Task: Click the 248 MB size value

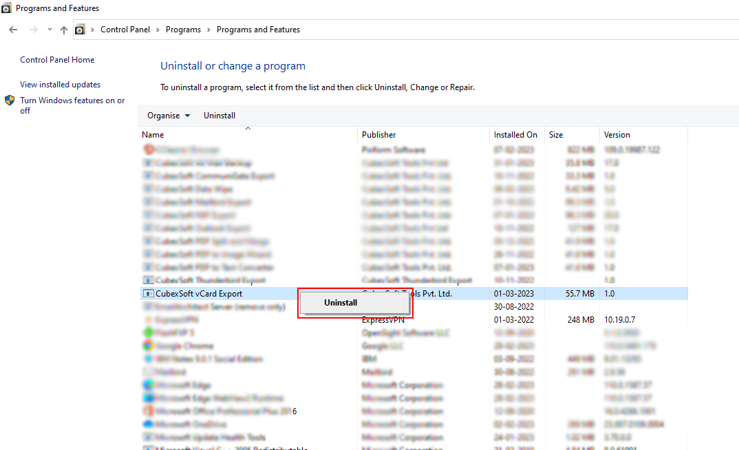Action: click(581, 320)
